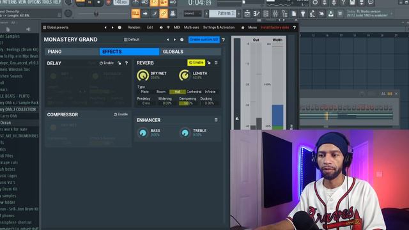Select Hall reverb type
This screenshot has height=230, width=409.
[178, 92]
